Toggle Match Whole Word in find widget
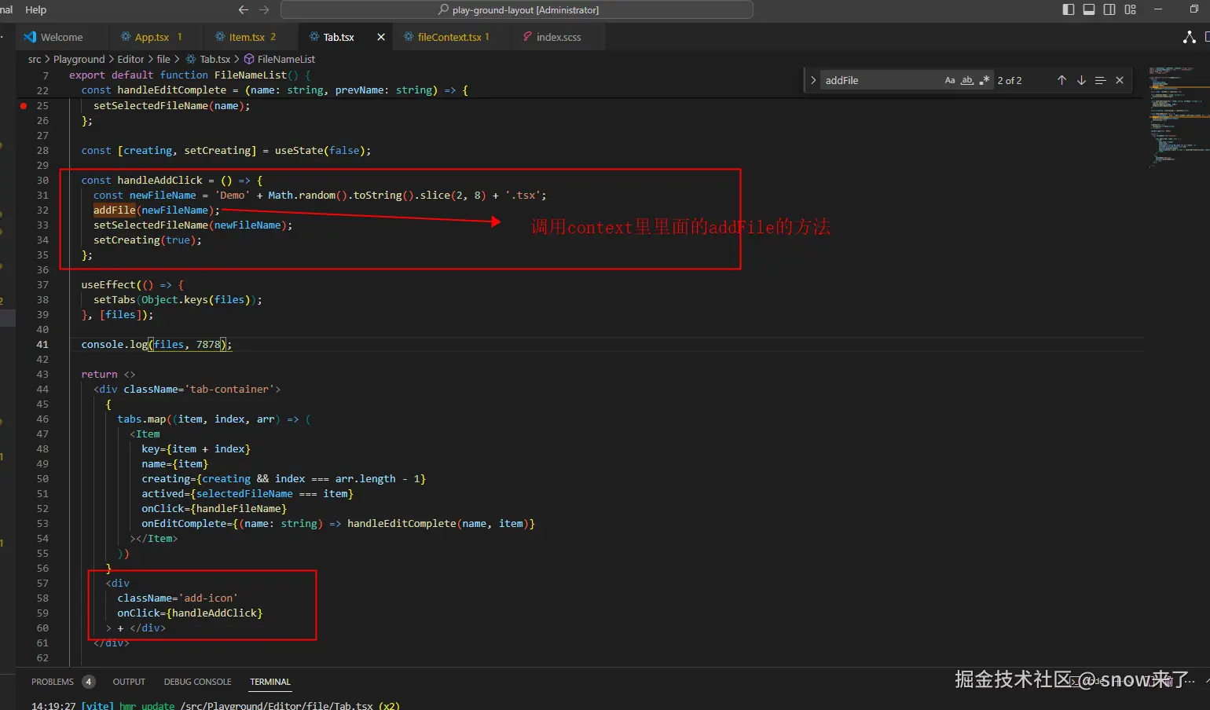The width and height of the screenshot is (1210, 710). tap(967, 80)
